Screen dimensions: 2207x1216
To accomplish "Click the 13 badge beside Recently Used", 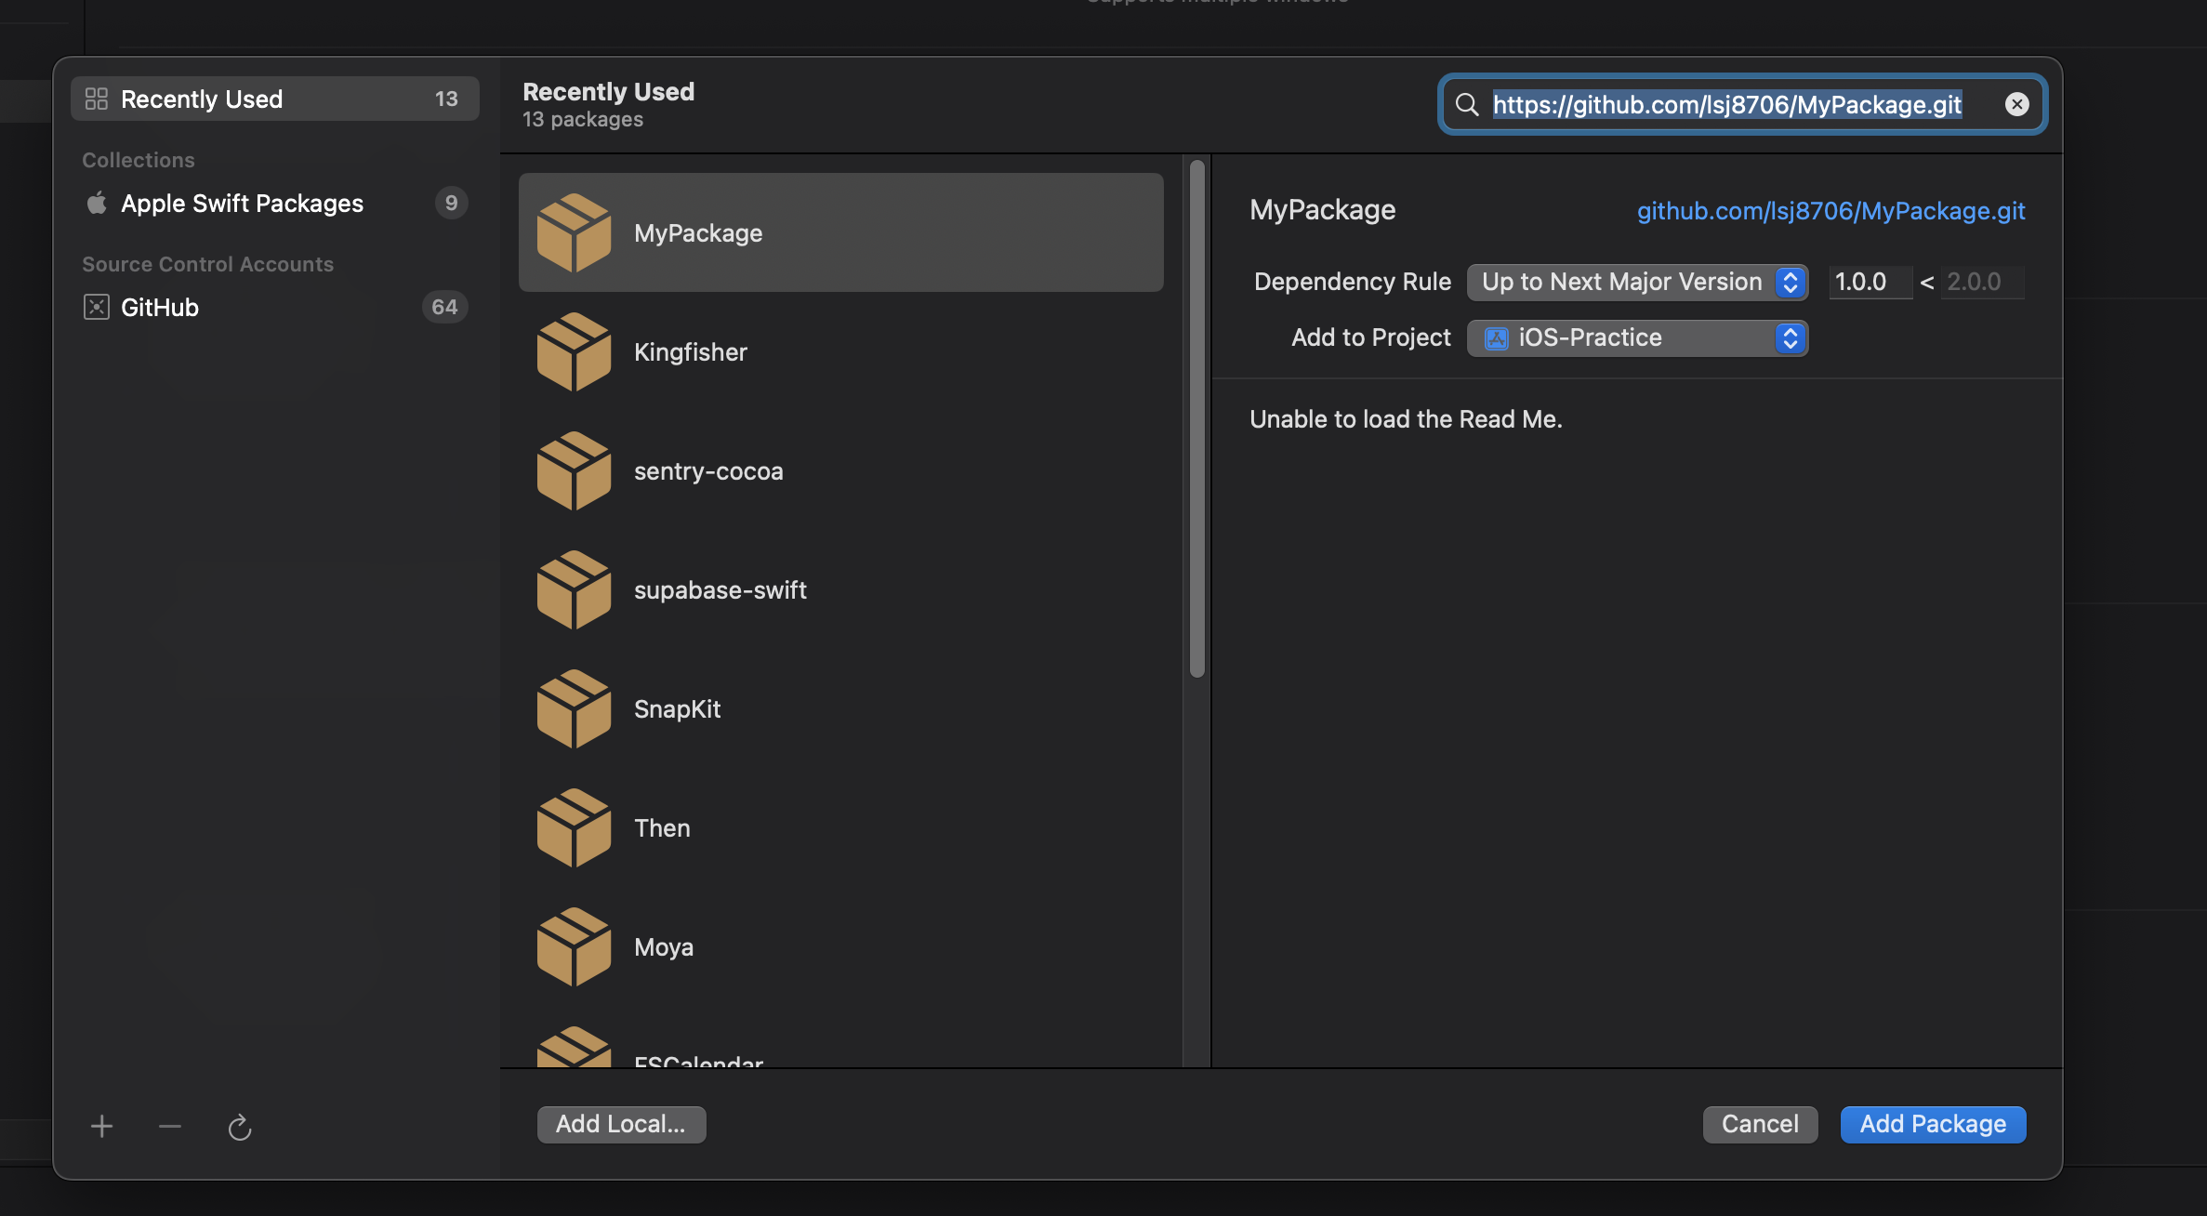I will tap(446, 99).
